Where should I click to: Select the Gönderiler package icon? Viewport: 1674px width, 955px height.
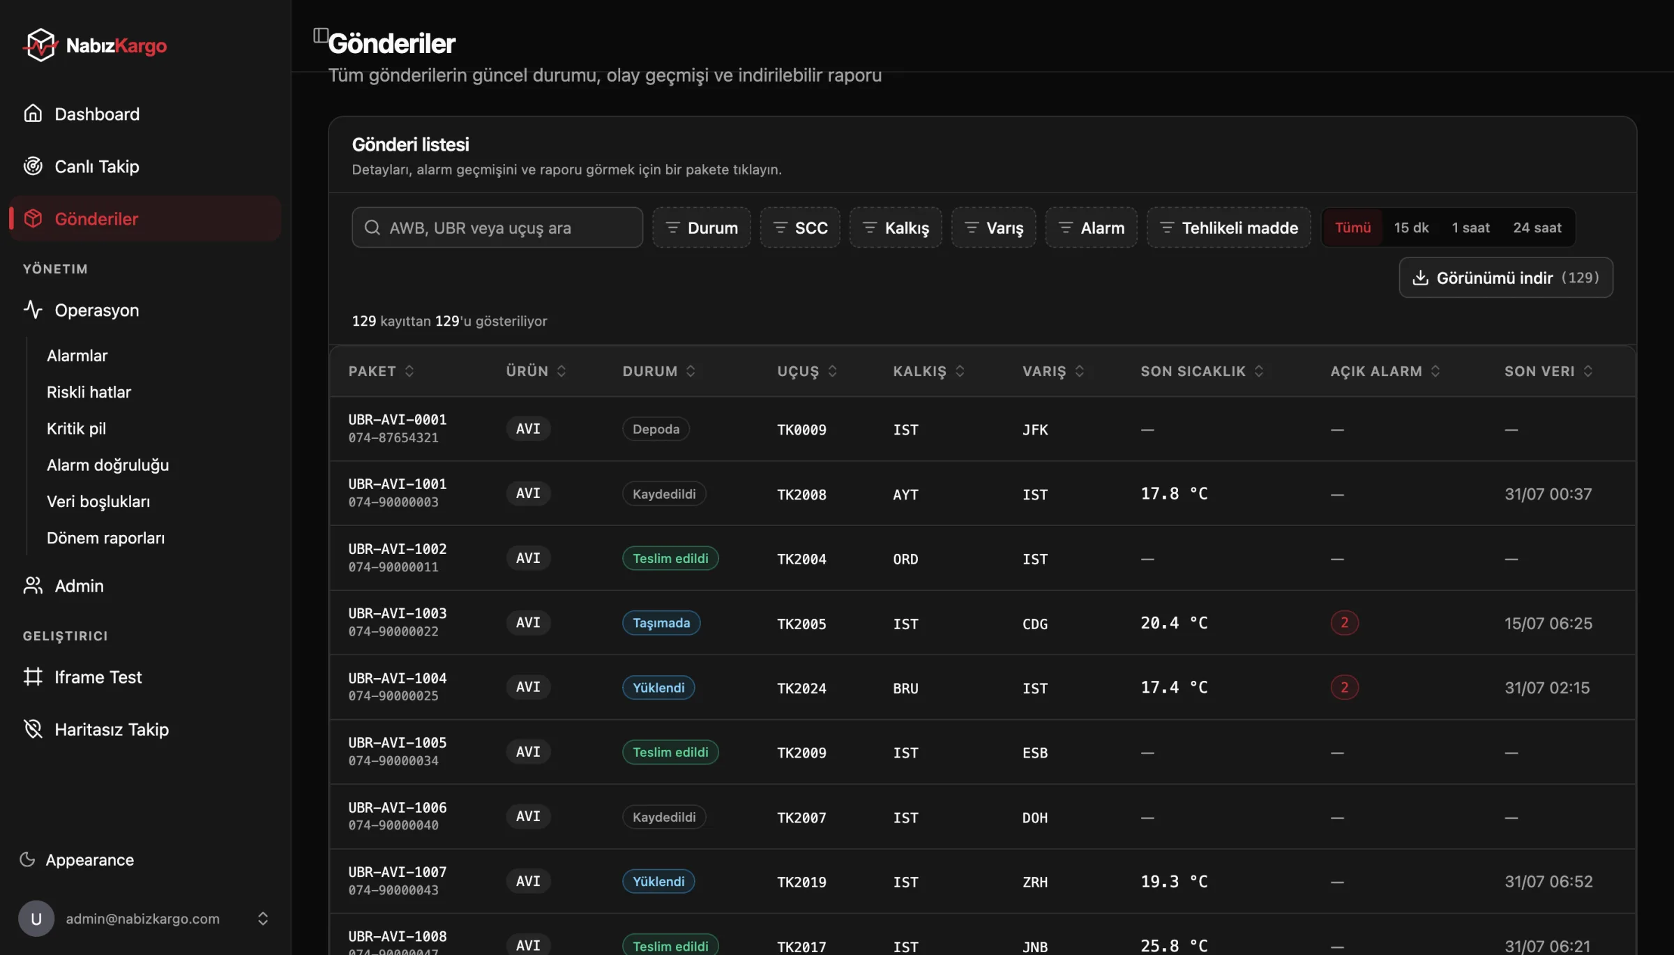click(x=33, y=218)
